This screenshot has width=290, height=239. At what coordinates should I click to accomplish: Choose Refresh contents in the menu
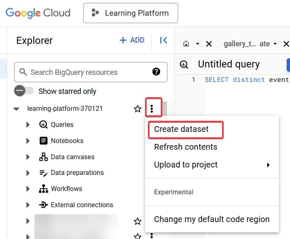(x=212, y=147)
